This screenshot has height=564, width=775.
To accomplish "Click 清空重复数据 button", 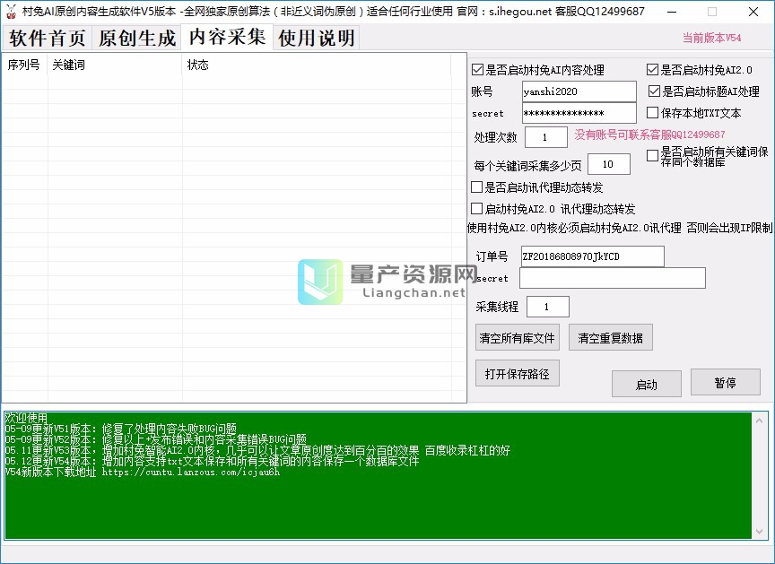I will [611, 338].
